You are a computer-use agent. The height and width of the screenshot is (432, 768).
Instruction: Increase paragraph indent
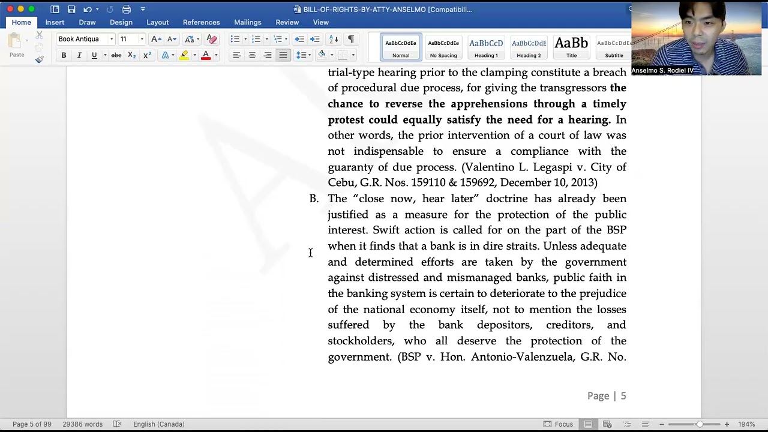coord(314,39)
